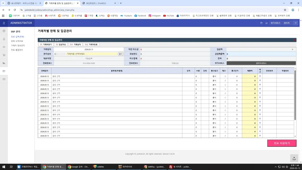This screenshot has width=302, height=170.
Task: Open the bar chart statistics sidebar icon
Action: (x=4, y=63)
